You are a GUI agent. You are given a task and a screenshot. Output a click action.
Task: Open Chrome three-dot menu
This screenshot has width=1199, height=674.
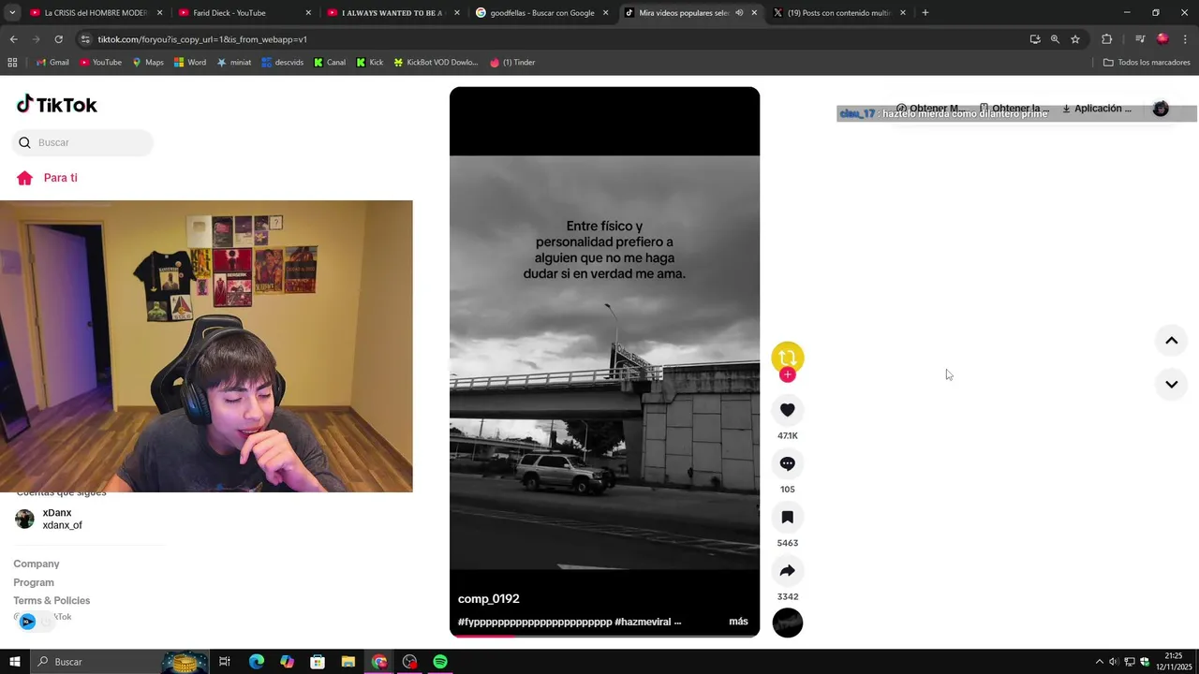[x=1186, y=39]
